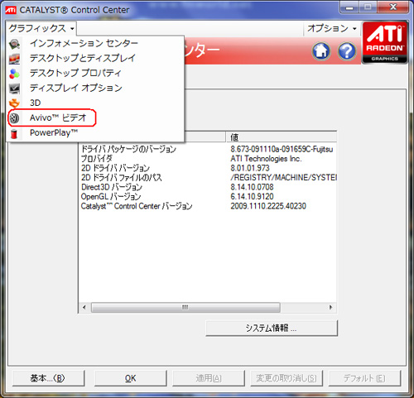Click the 変更の取り消し button
The image size is (414, 398).
(x=286, y=378)
